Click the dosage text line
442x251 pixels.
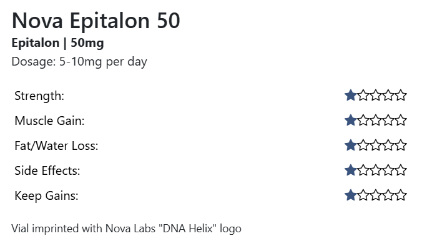[79, 62]
